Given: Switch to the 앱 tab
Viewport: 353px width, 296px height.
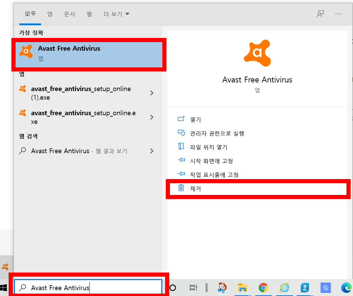Looking at the screenshot, I should 50,14.
